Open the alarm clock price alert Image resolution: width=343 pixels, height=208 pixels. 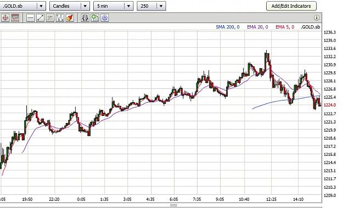click(x=85, y=18)
